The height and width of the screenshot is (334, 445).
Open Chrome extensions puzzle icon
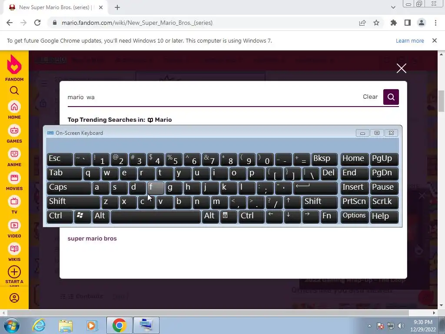click(x=393, y=23)
